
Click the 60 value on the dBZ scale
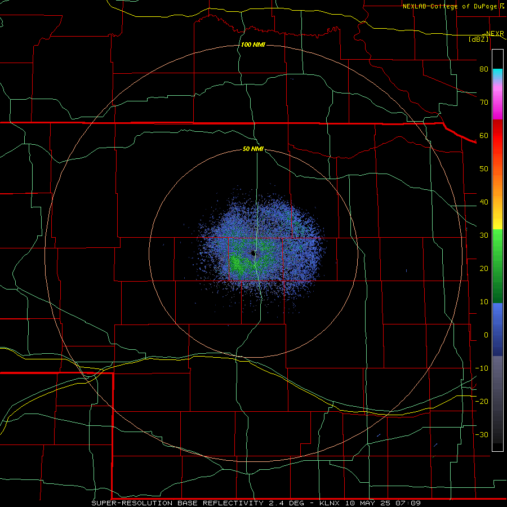click(484, 135)
